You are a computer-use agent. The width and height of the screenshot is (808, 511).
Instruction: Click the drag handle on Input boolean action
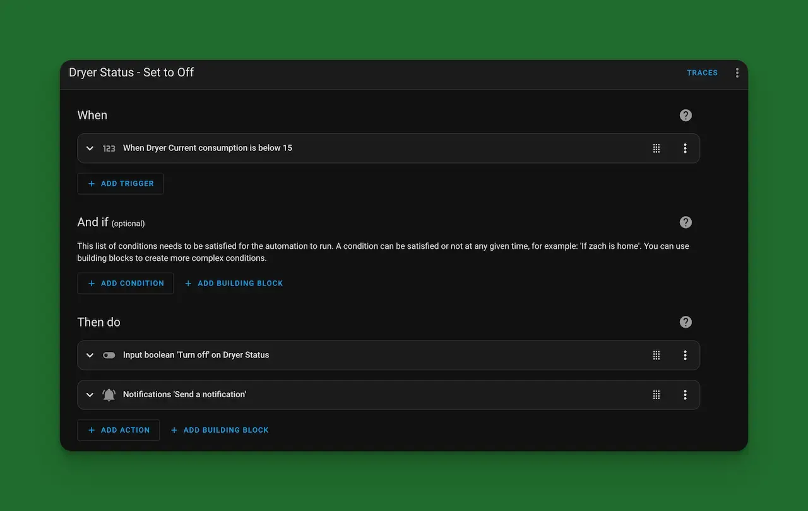point(656,355)
